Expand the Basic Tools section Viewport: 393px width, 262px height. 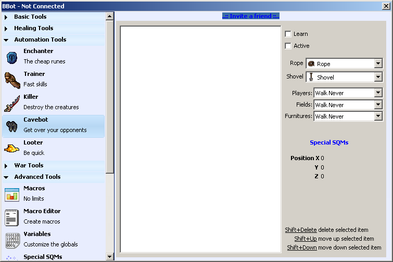30,17
